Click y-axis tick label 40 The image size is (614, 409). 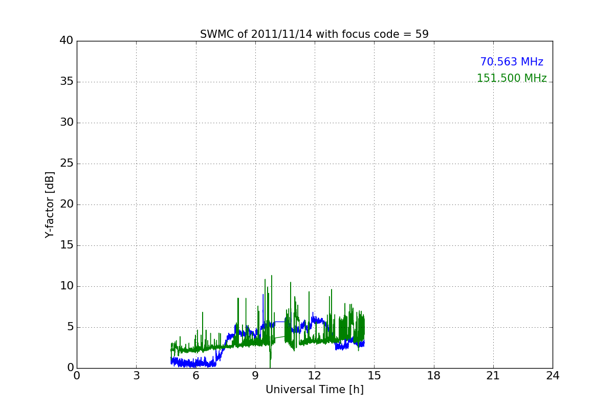click(67, 41)
